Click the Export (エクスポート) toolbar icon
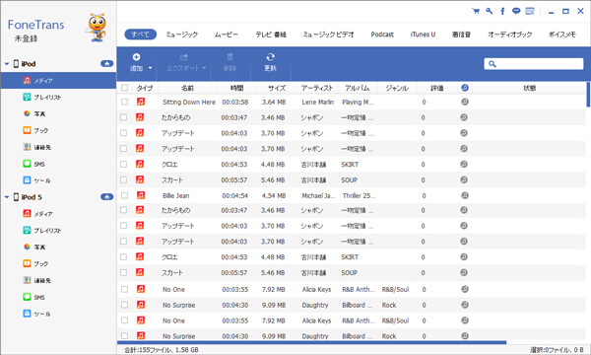The height and width of the screenshot is (355, 591). point(183,57)
